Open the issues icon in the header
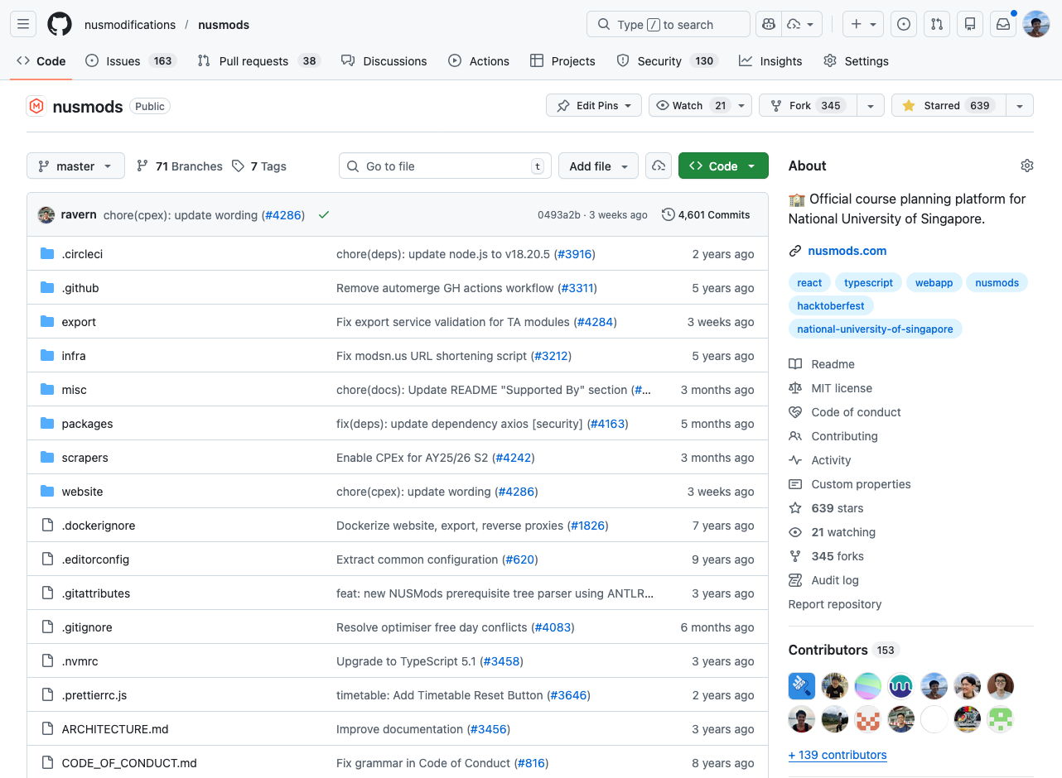This screenshot has width=1062, height=778. click(903, 24)
